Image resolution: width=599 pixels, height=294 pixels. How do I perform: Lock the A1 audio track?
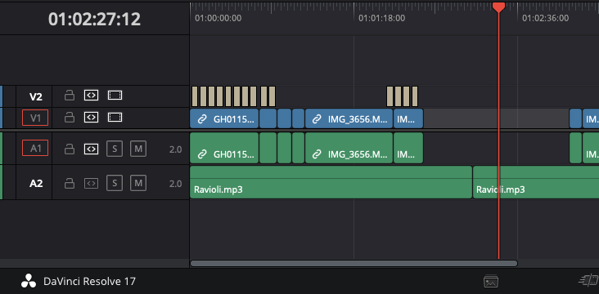69,149
